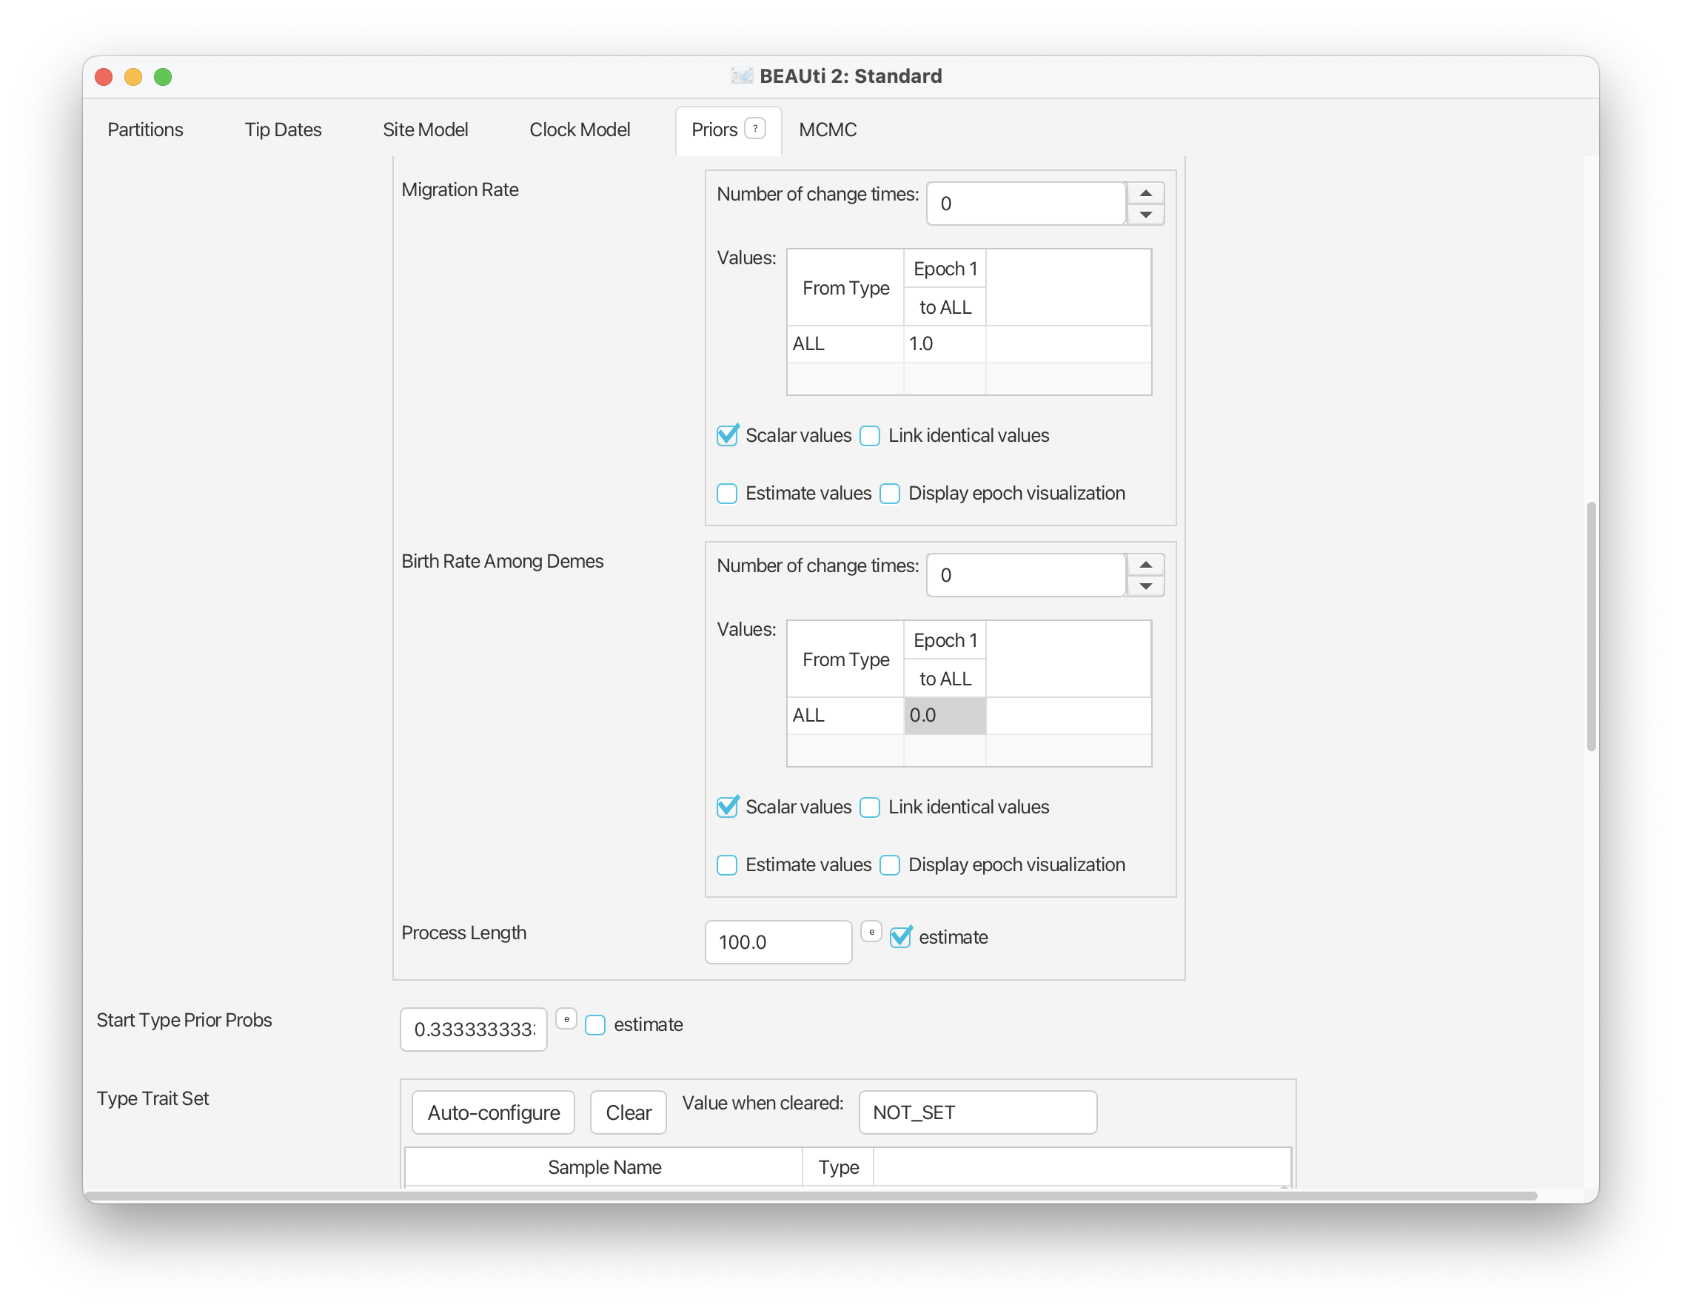Viewport: 1682px width, 1313px height.
Task: Uncheck Scalar values under Birth Rate Among Demes
Action: pyautogui.click(x=727, y=807)
